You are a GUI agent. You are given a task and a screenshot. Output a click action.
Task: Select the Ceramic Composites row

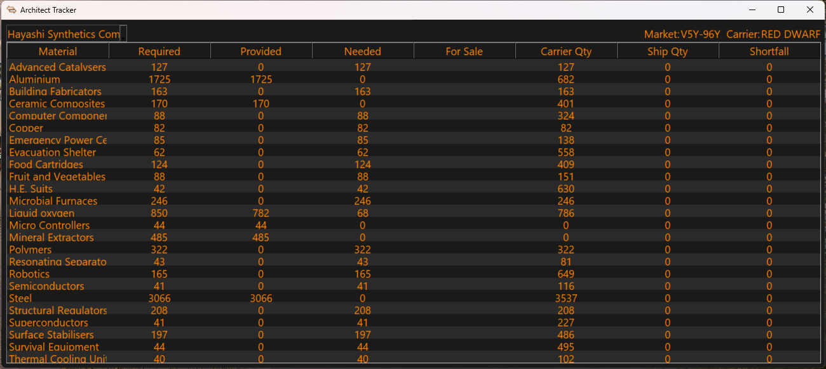click(x=414, y=103)
